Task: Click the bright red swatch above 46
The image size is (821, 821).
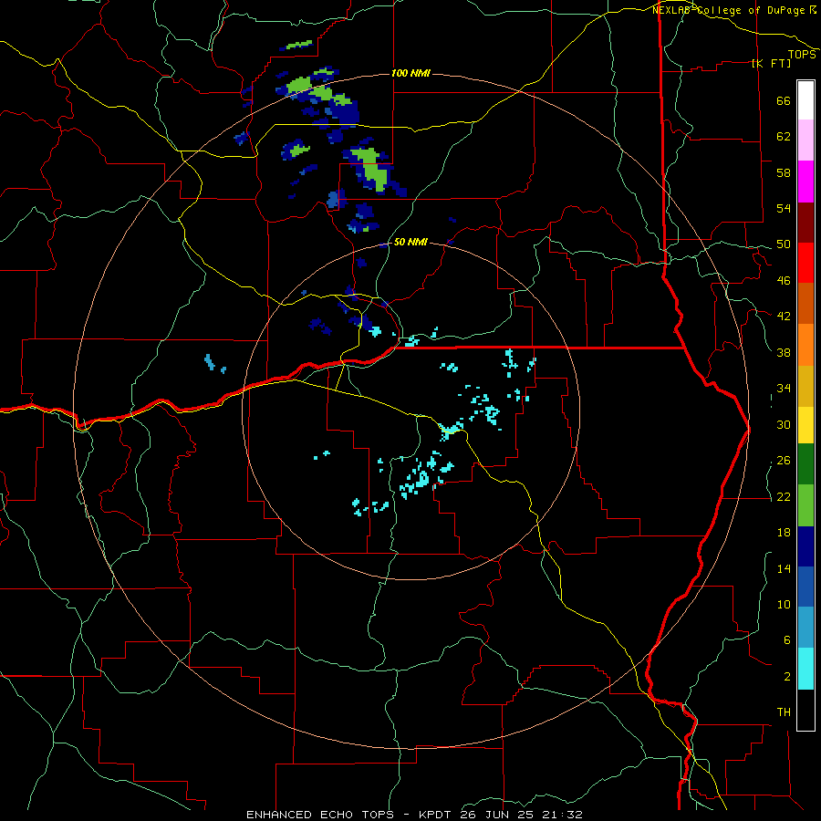Action: [805, 263]
